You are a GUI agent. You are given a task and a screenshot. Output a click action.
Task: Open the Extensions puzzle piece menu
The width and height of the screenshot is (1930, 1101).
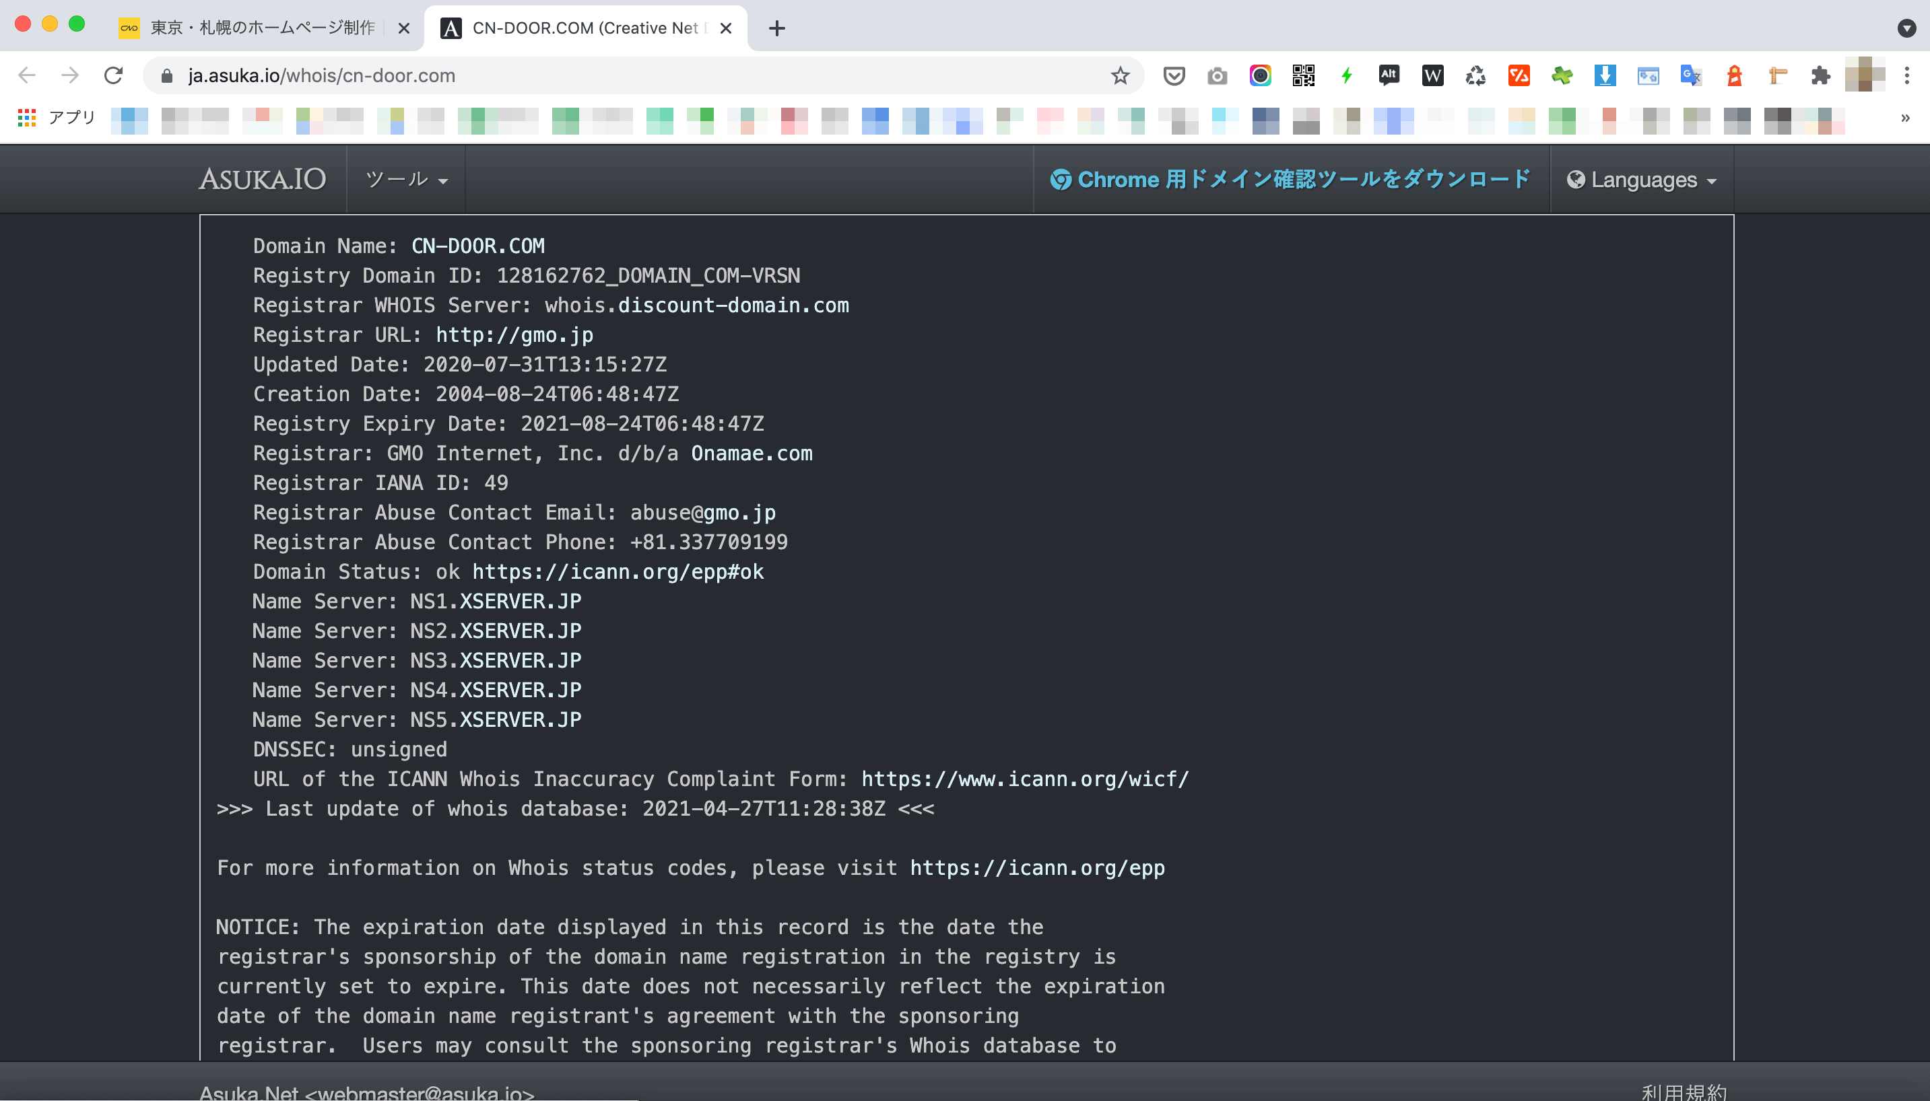[x=1820, y=75]
